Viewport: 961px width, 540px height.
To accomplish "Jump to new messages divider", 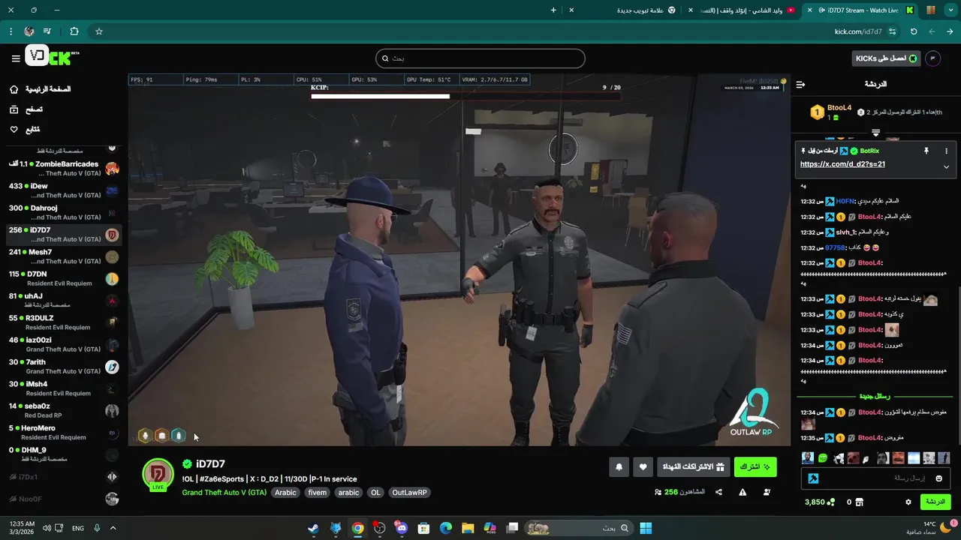I will [x=875, y=396].
